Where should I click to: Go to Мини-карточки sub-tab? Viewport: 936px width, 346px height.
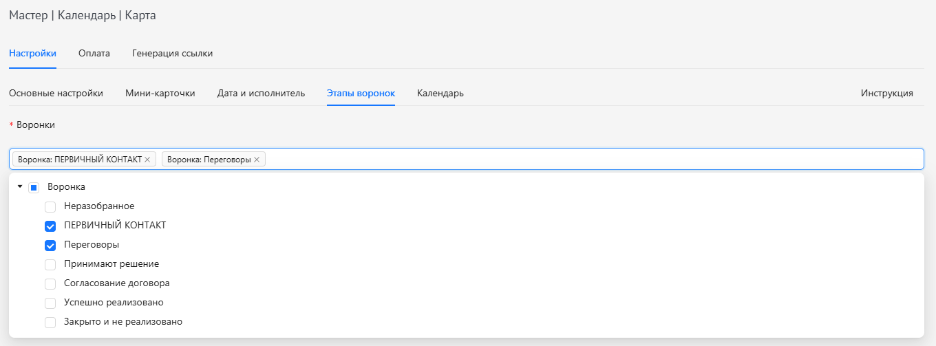(160, 94)
